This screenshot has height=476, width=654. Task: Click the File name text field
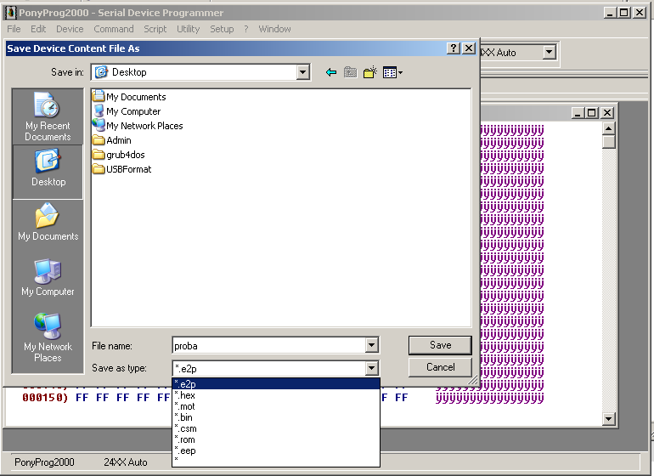pyautogui.click(x=268, y=345)
